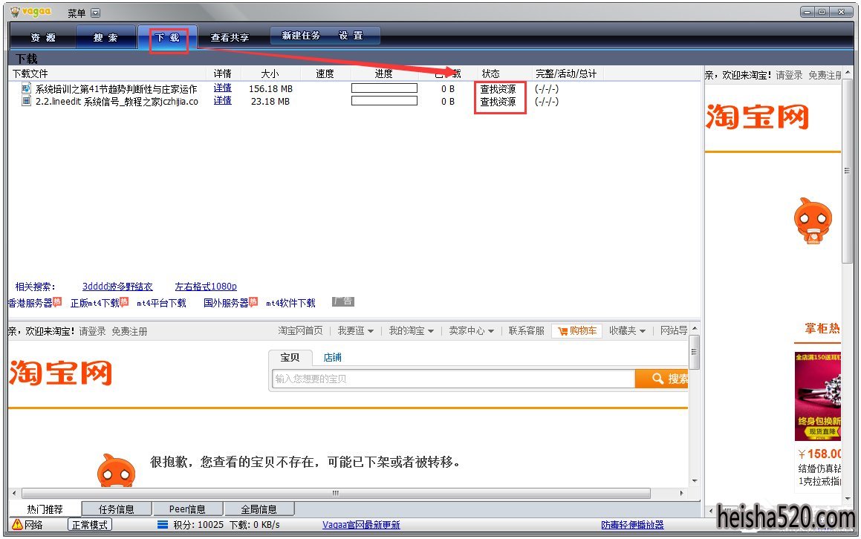The image size is (861, 539).
Task: Toggle the 正常模式 button
Action: (90, 525)
